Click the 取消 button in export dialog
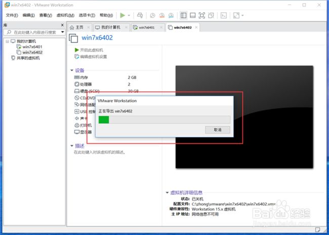329x235 pixels. coord(218,130)
